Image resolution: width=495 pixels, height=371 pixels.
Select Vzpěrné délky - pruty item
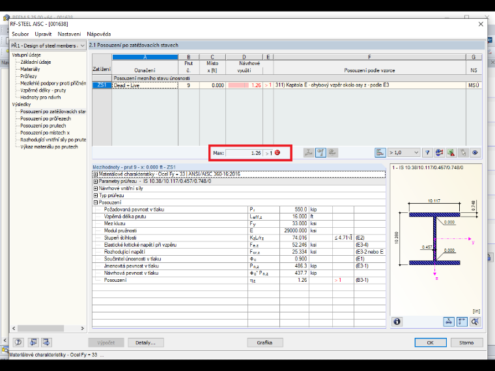(x=43, y=90)
